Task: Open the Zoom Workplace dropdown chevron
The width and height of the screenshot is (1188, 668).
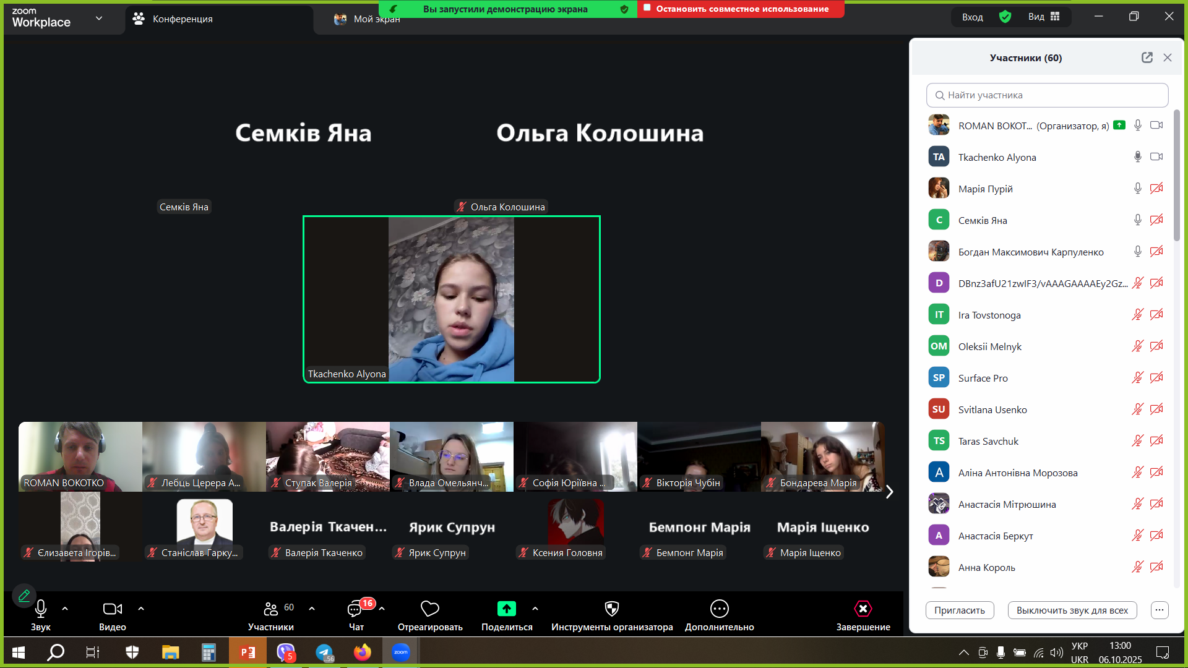Action: tap(99, 19)
